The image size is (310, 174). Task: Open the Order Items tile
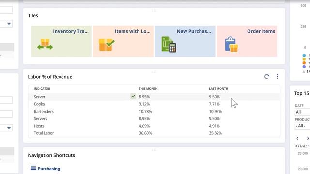(247, 41)
